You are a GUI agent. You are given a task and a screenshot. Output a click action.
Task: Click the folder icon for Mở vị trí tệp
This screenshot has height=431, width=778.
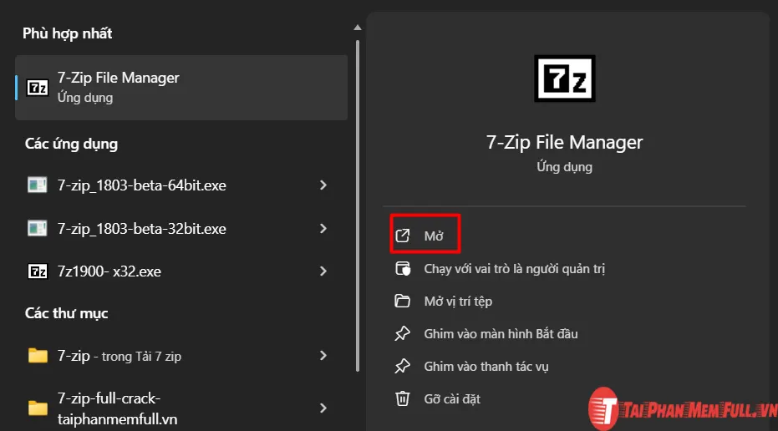[x=403, y=301]
